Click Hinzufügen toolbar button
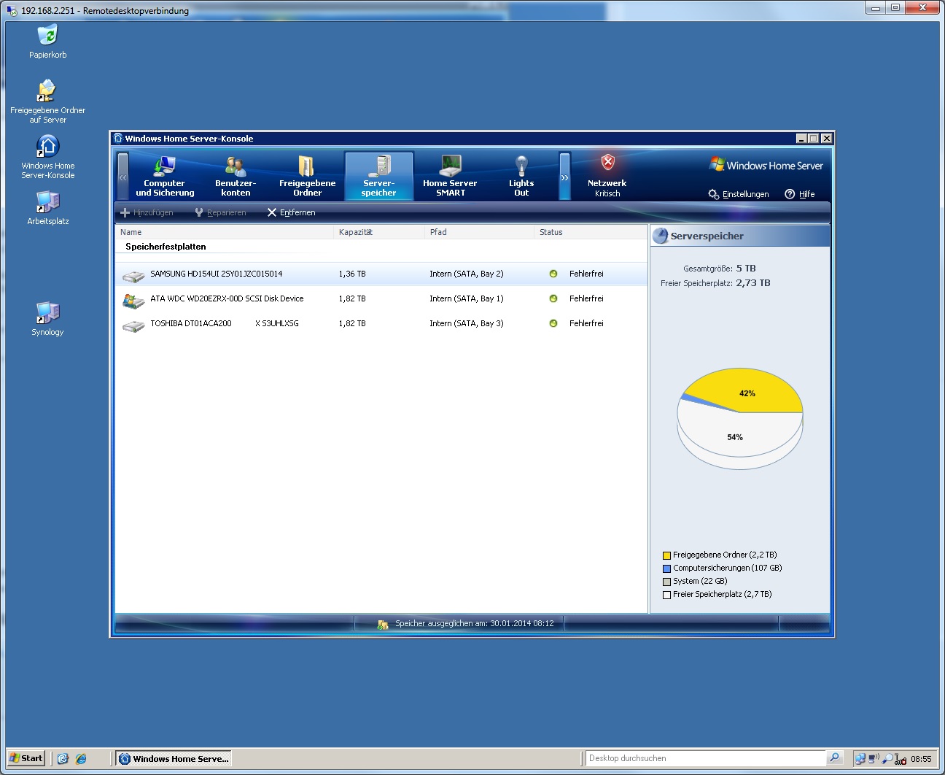Viewport: 945px width, 775px height. tap(147, 212)
